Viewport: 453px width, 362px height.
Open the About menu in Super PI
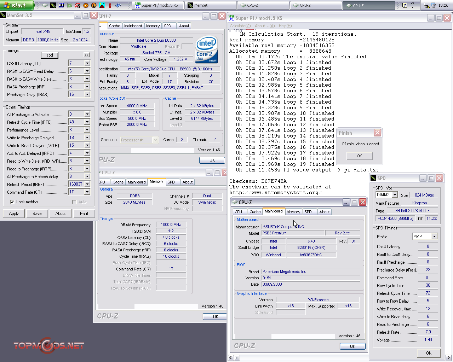(265, 26)
